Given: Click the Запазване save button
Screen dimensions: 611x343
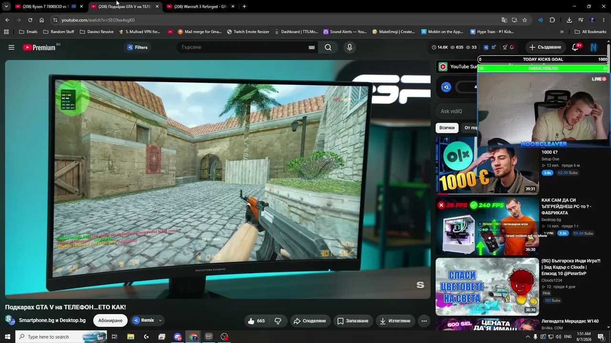Looking at the screenshot, I should pos(353,321).
